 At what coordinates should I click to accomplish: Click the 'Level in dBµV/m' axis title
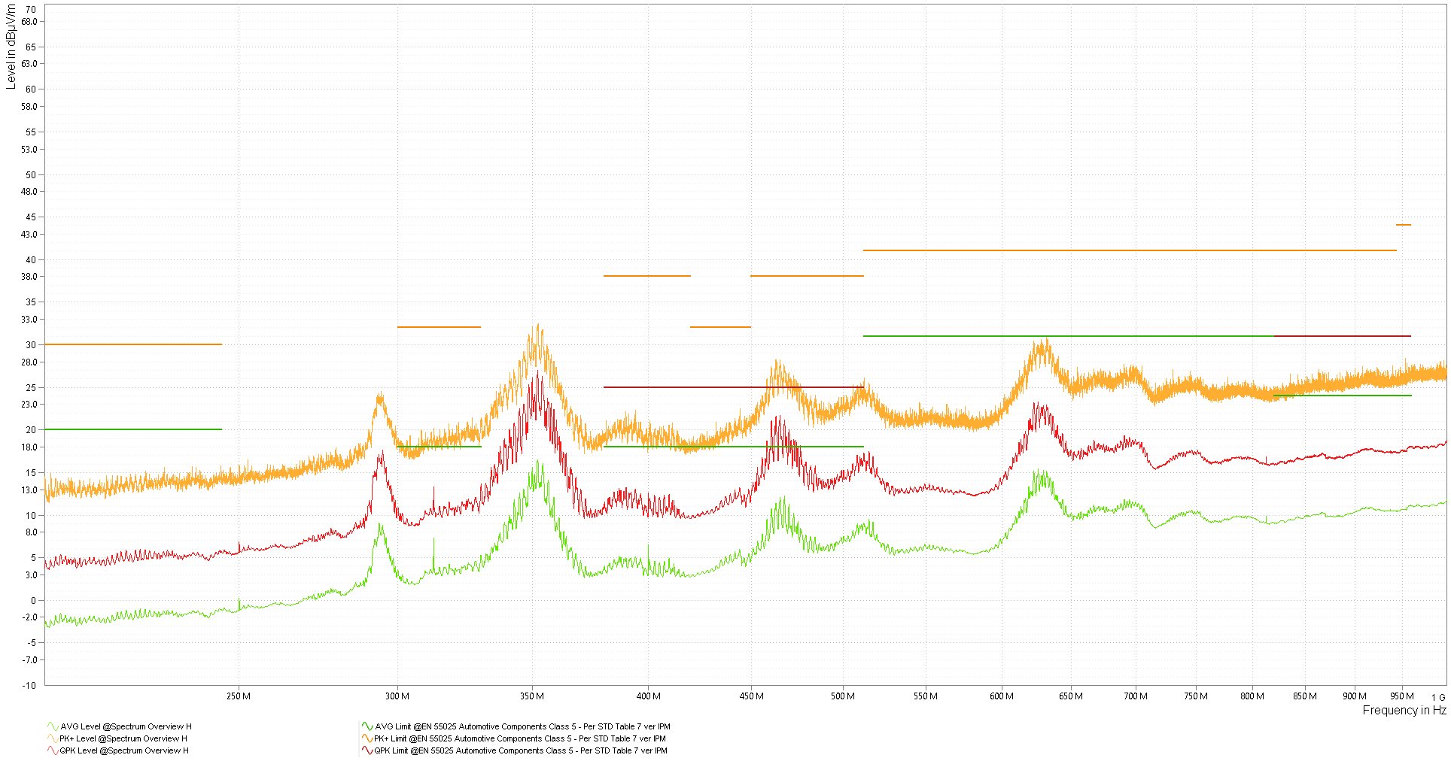click(x=11, y=47)
